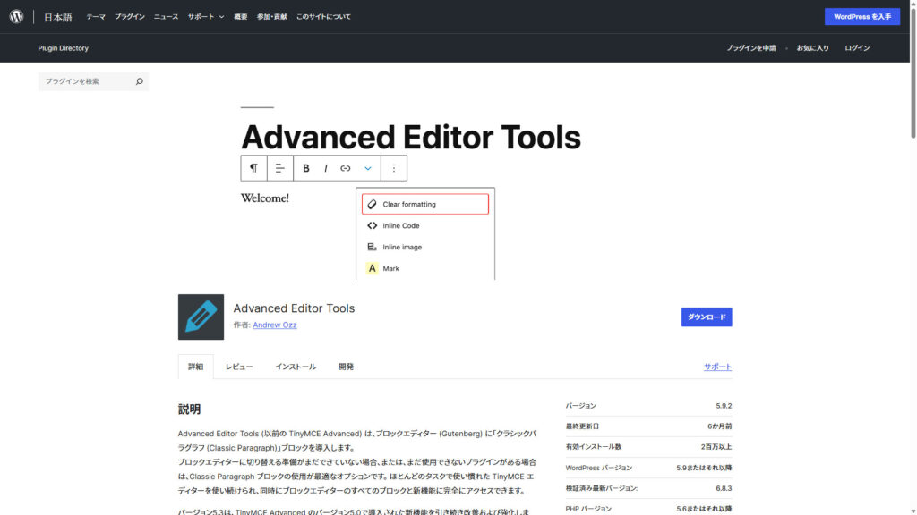
Task: Click the プラグインを検索 search field
Action: [85, 81]
